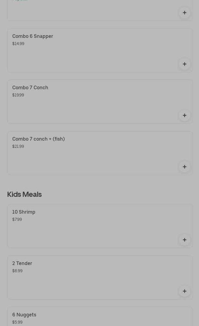The width and height of the screenshot is (199, 326).
Task: Click the $7.99 price under 10 Shrimp
Action: pos(17,219)
